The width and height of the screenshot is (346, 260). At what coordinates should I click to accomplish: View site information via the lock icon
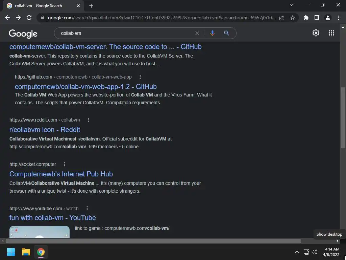point(43,18)
